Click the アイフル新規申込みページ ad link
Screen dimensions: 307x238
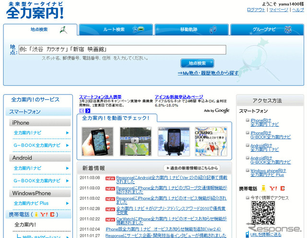click(x=179, y=97)
